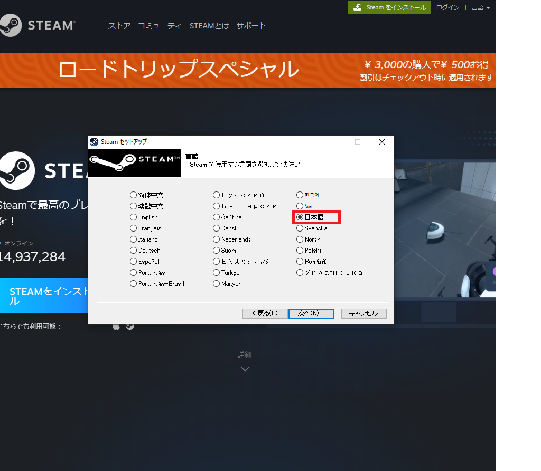Click the ログイン link in the header

coord(448,7)
